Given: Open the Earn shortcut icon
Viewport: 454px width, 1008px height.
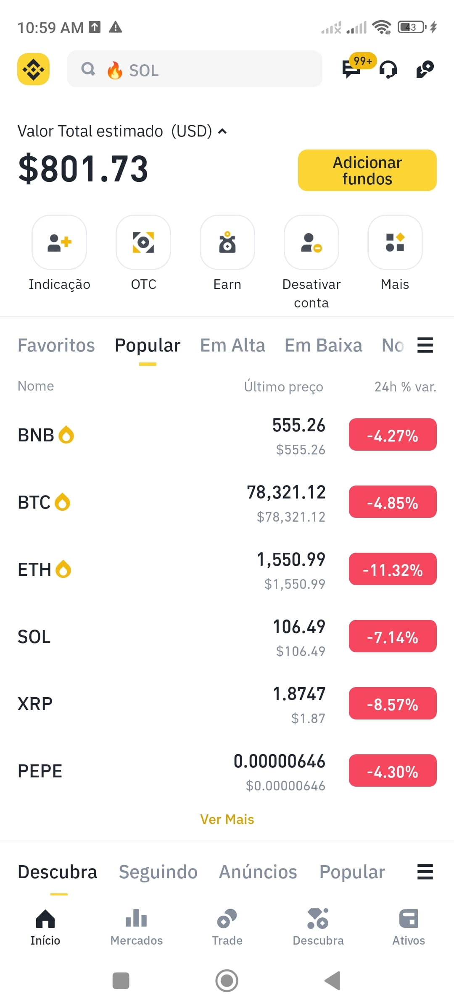Looking at the screenshot, I should tap(227, 242).
